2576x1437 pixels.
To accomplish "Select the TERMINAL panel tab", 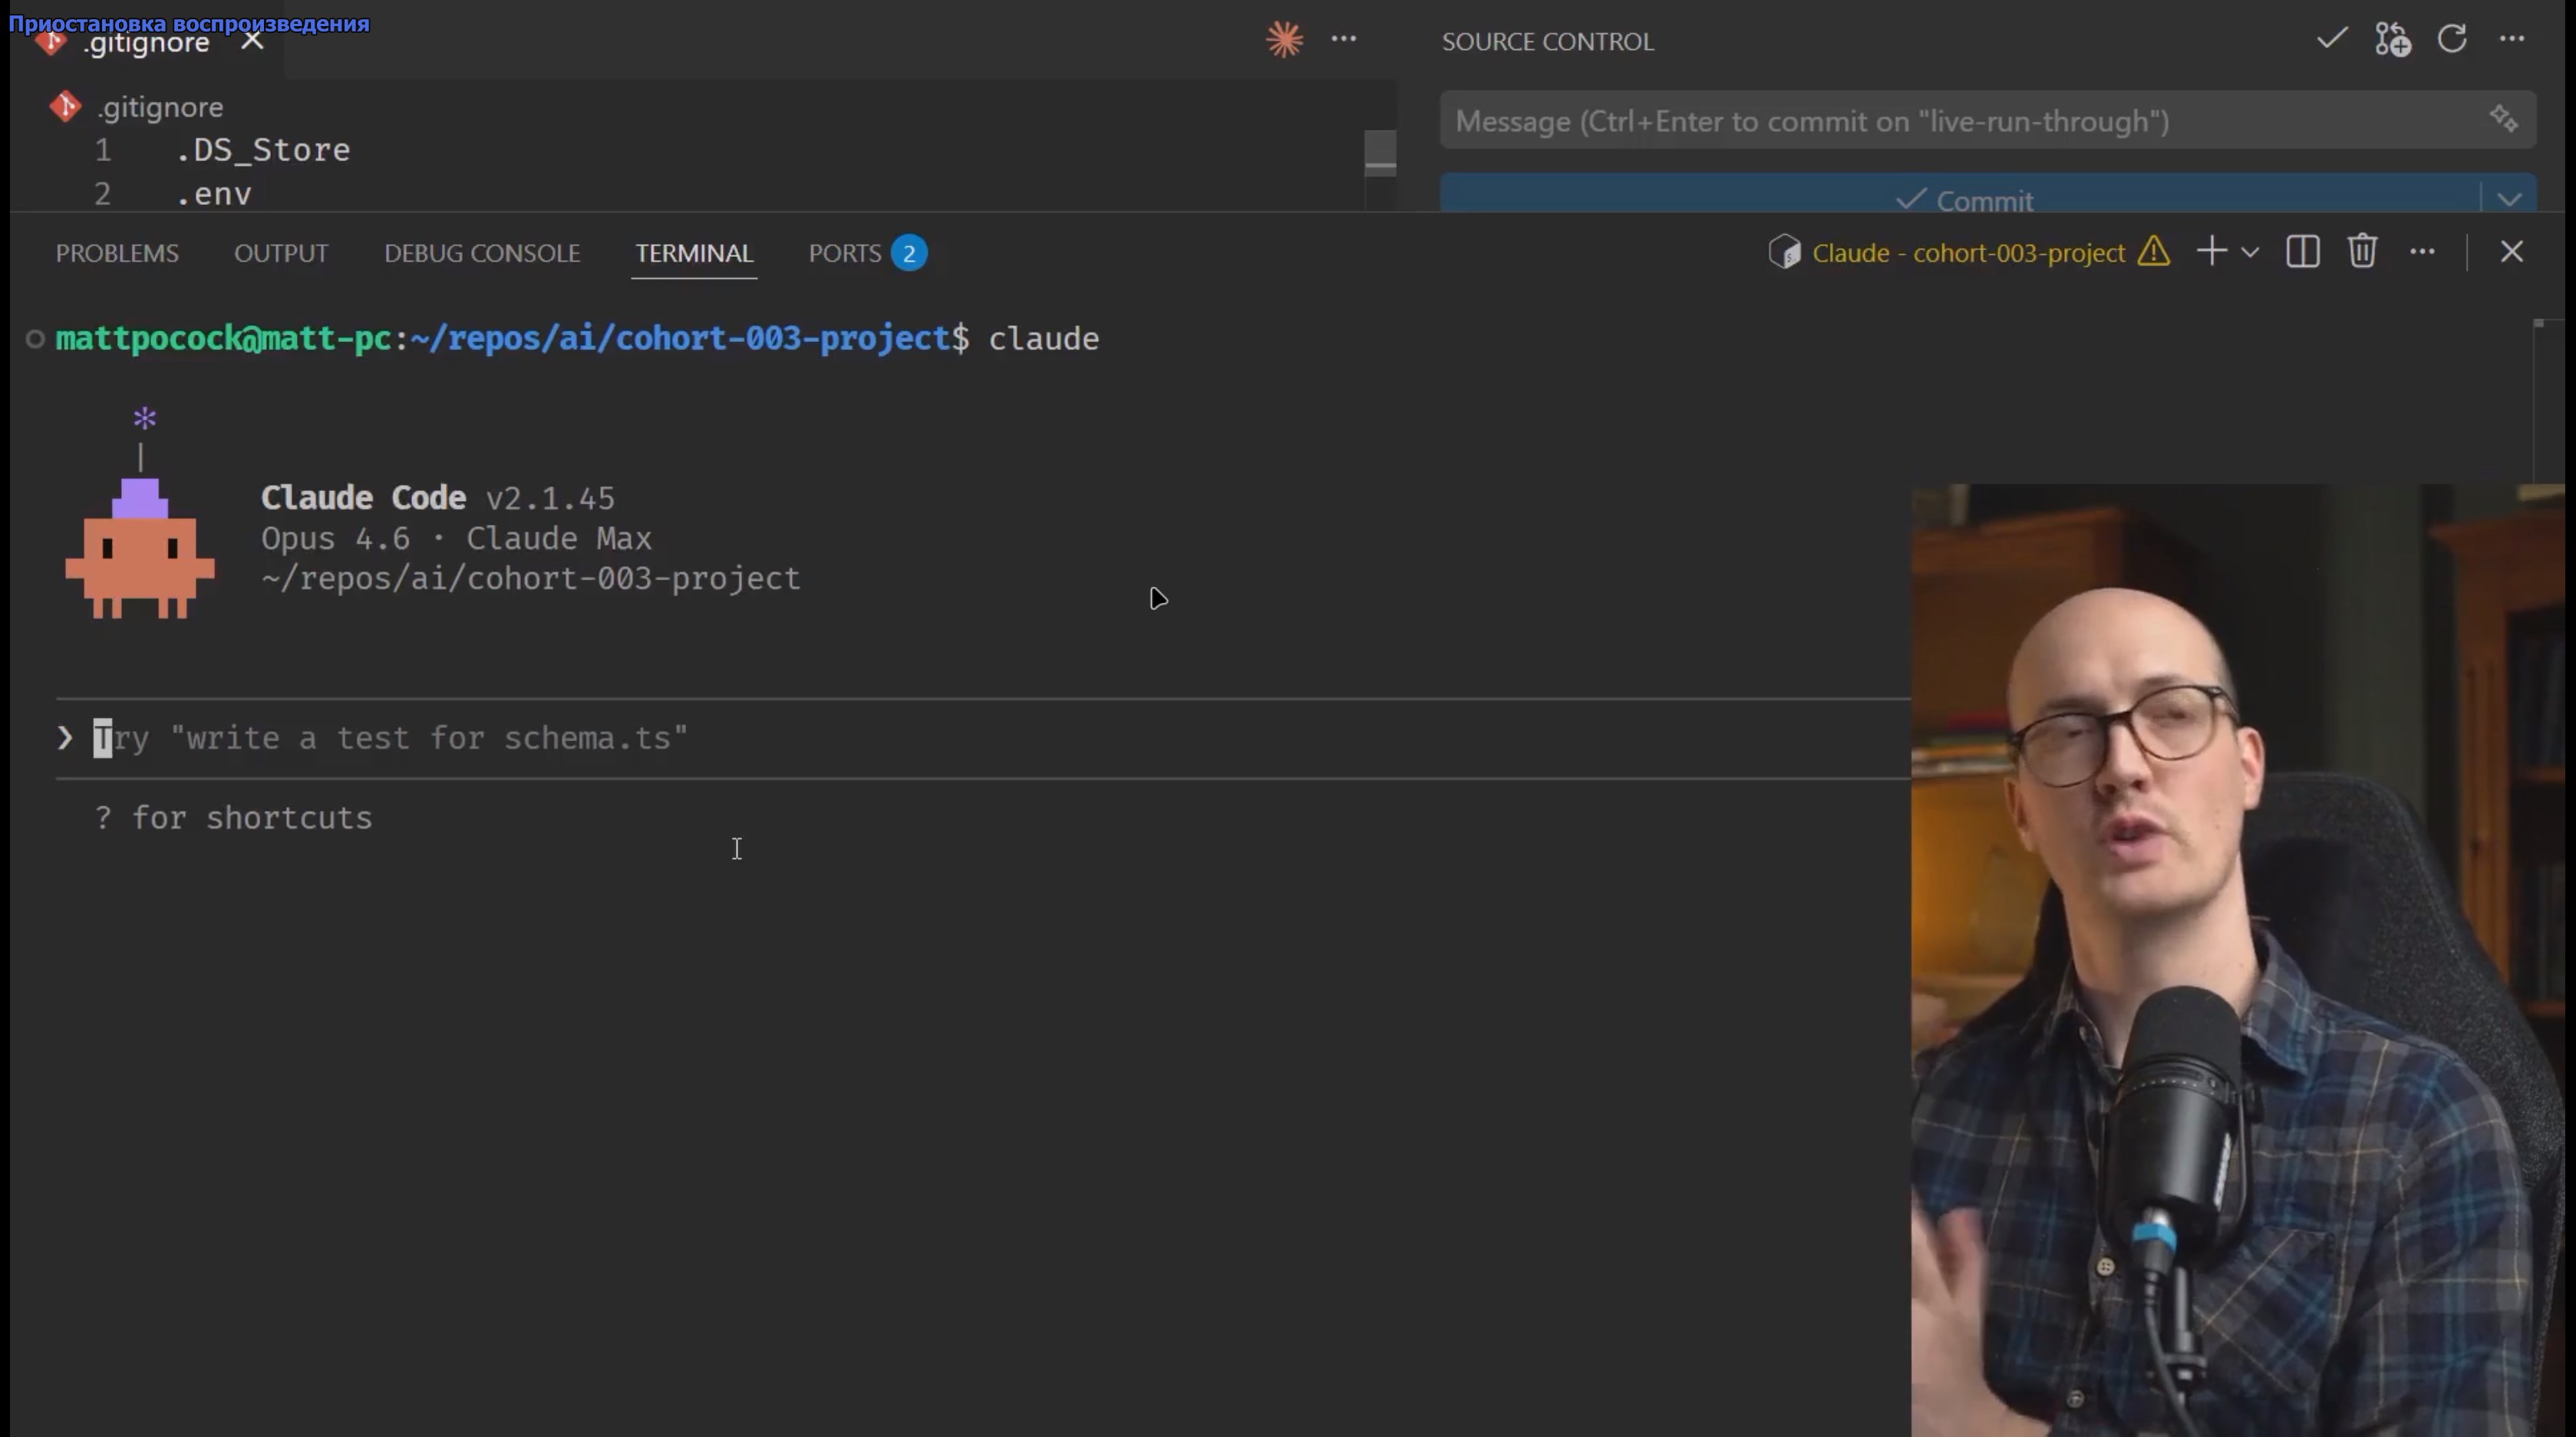I will click(694, 253).
